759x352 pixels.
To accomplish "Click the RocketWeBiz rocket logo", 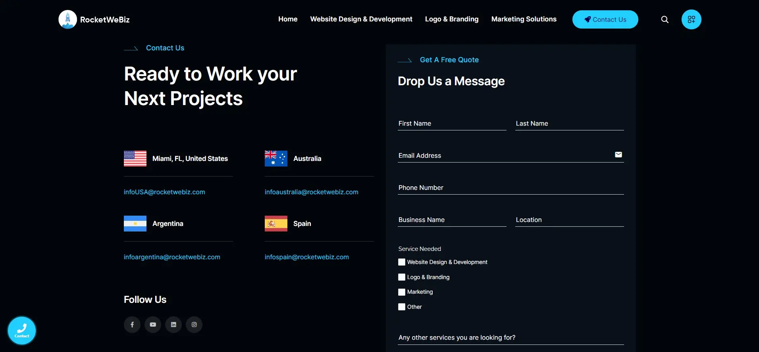I will 68,19.
